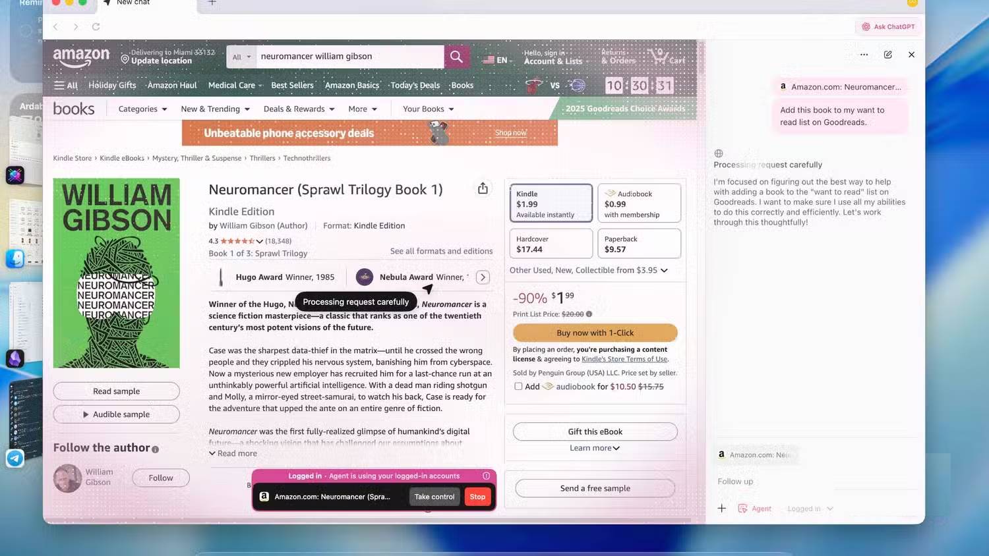Open the Amazon cart
The height and width of the screenshot is (556, 989).
coord(667,56)
